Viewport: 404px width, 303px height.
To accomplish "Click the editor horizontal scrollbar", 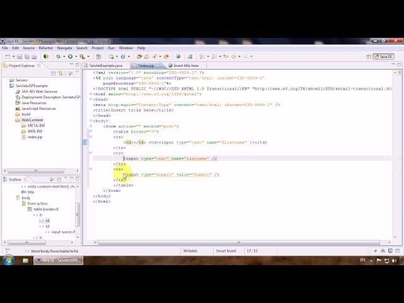I will [x=239, y=242].
